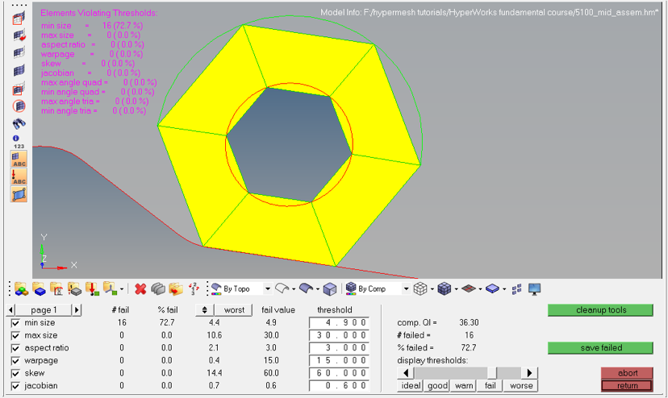Click the red X Delete icon
Viewport: 668px width, 398px height.
[x=140, y=289]
